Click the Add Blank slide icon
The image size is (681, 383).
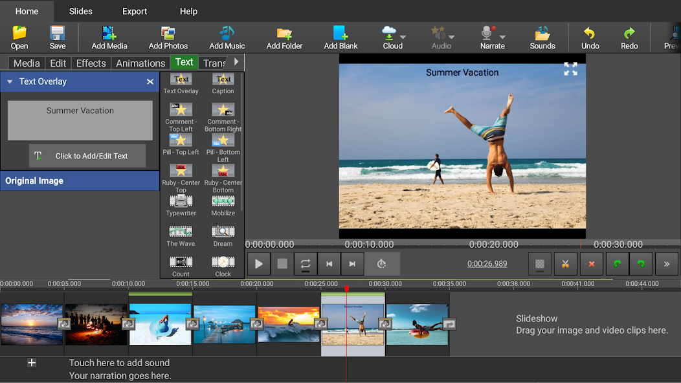click(340, 34)
